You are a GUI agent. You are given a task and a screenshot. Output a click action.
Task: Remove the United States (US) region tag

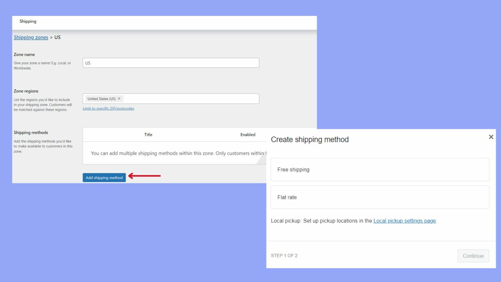coord(119,99)
